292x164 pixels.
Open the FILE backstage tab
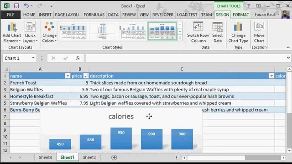[10, 15]
